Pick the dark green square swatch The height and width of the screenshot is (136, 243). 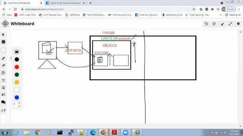tap(17, 52)
